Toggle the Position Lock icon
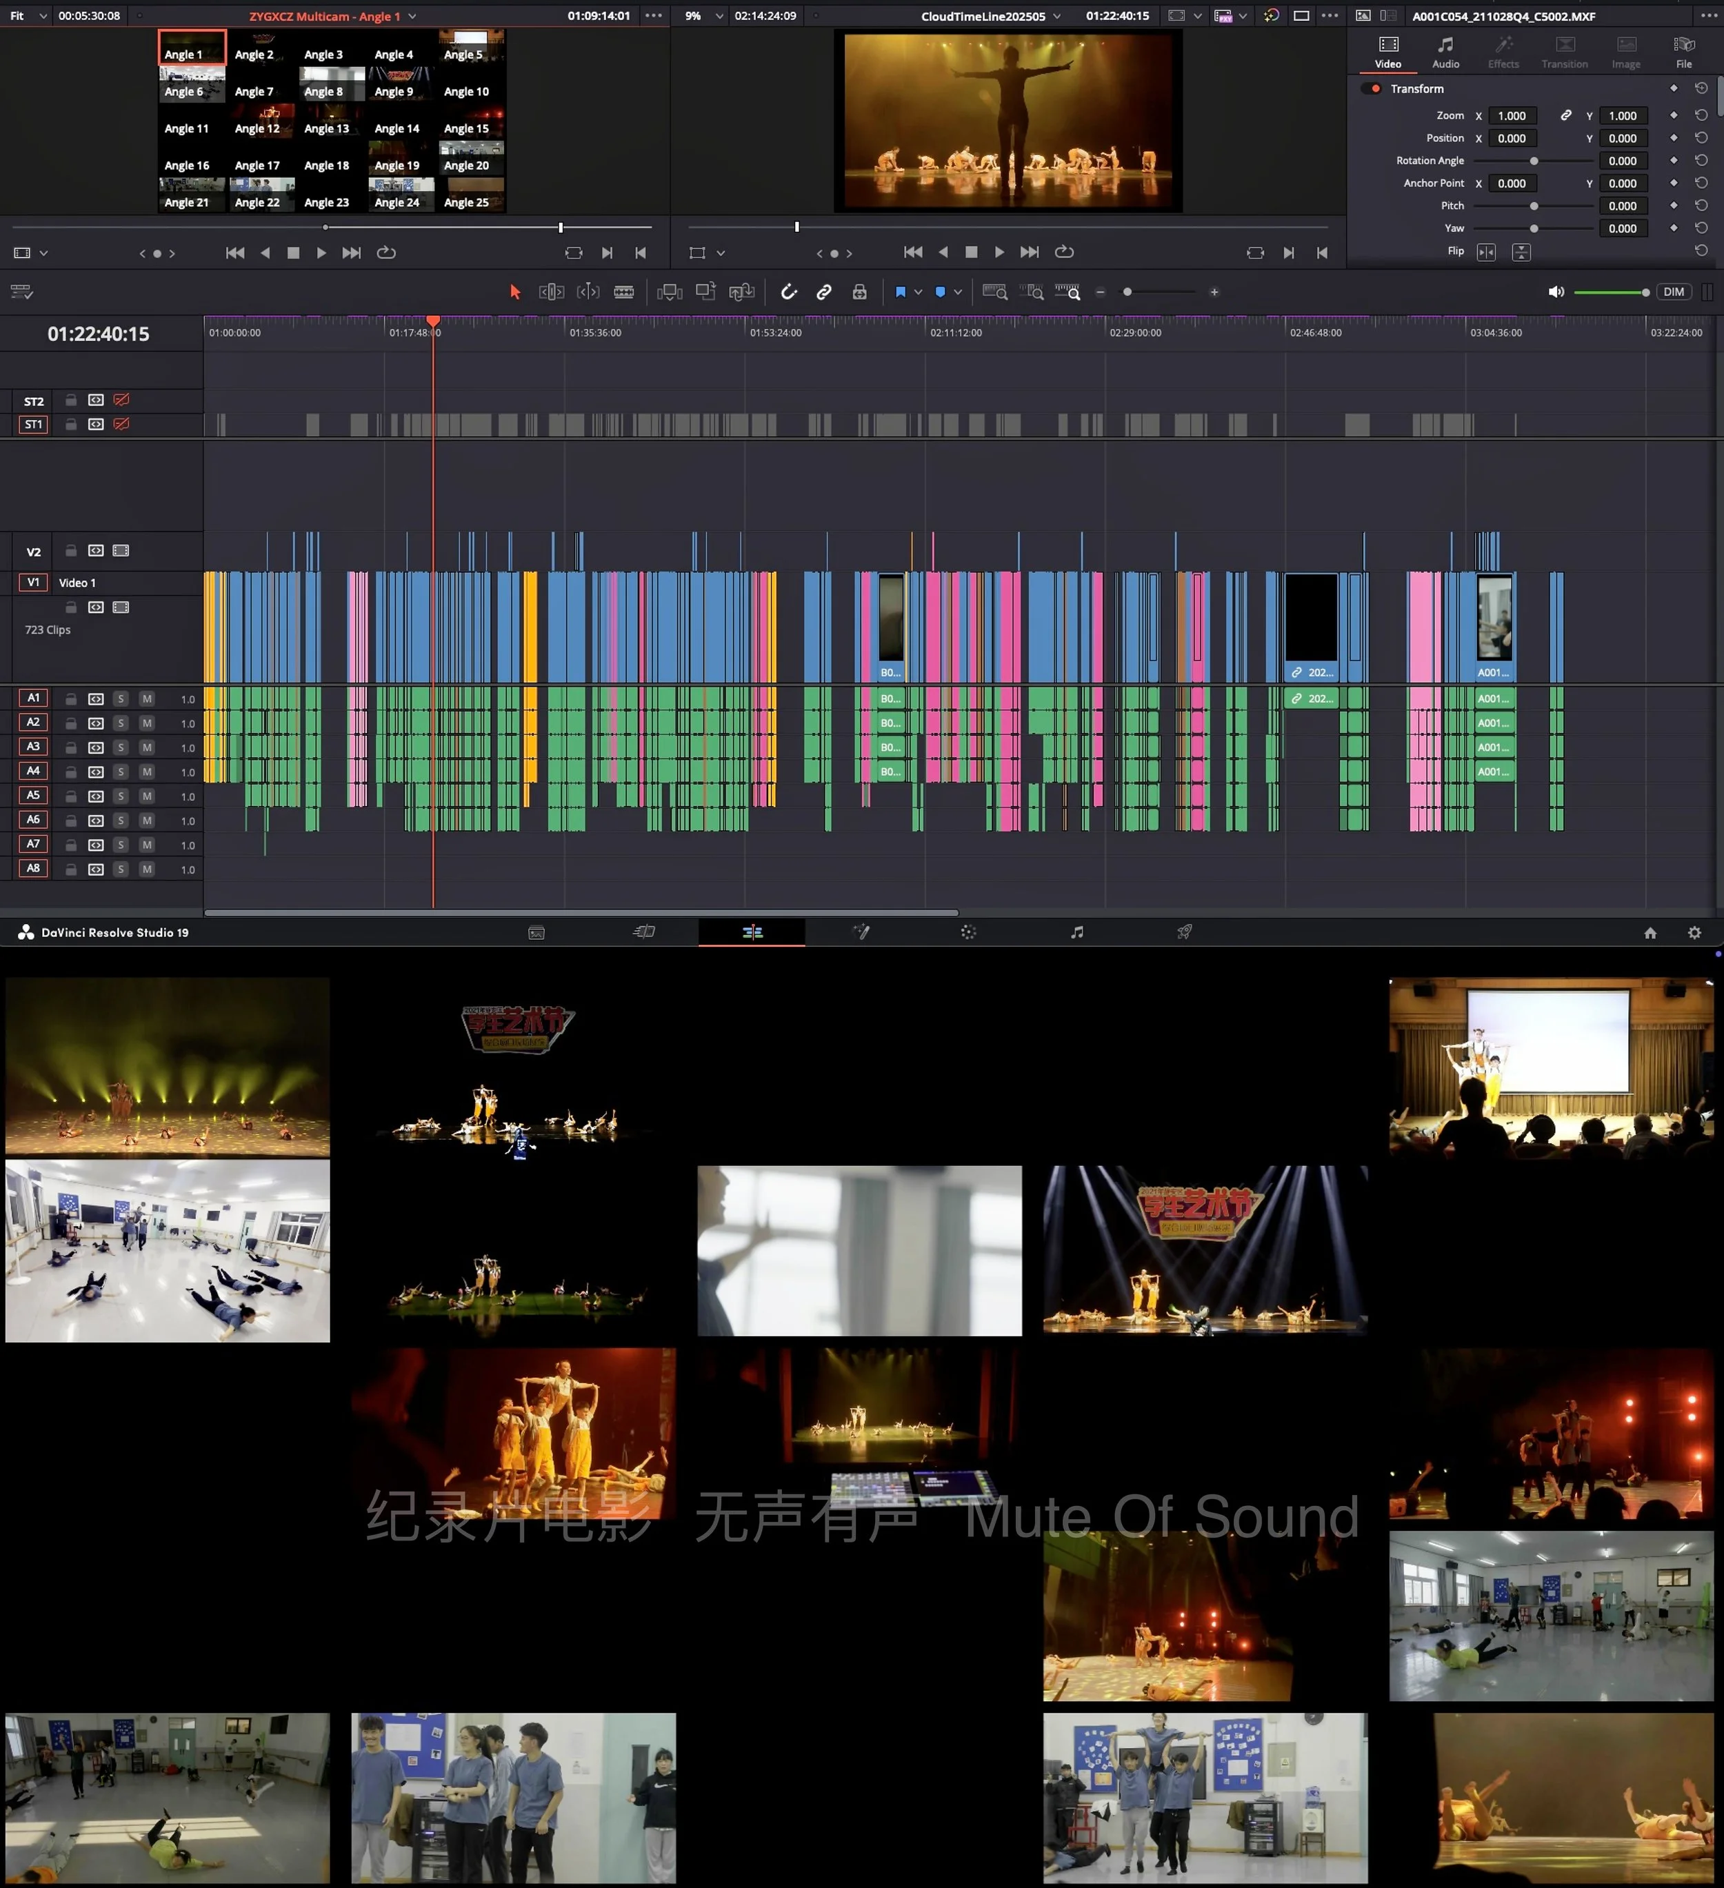The image size is (1724, 1888). point(860,292)
